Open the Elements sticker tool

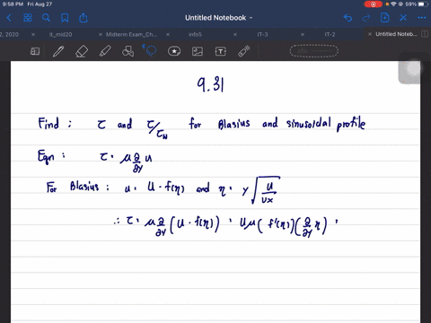click(x=174, y=51)
